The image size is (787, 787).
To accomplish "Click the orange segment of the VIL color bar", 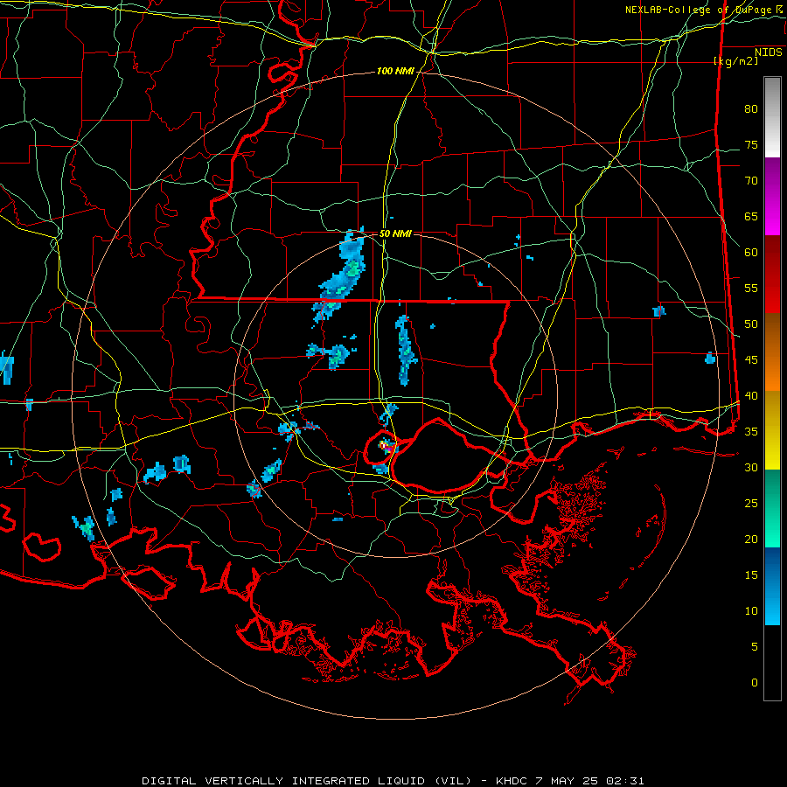I will [772, 352].
